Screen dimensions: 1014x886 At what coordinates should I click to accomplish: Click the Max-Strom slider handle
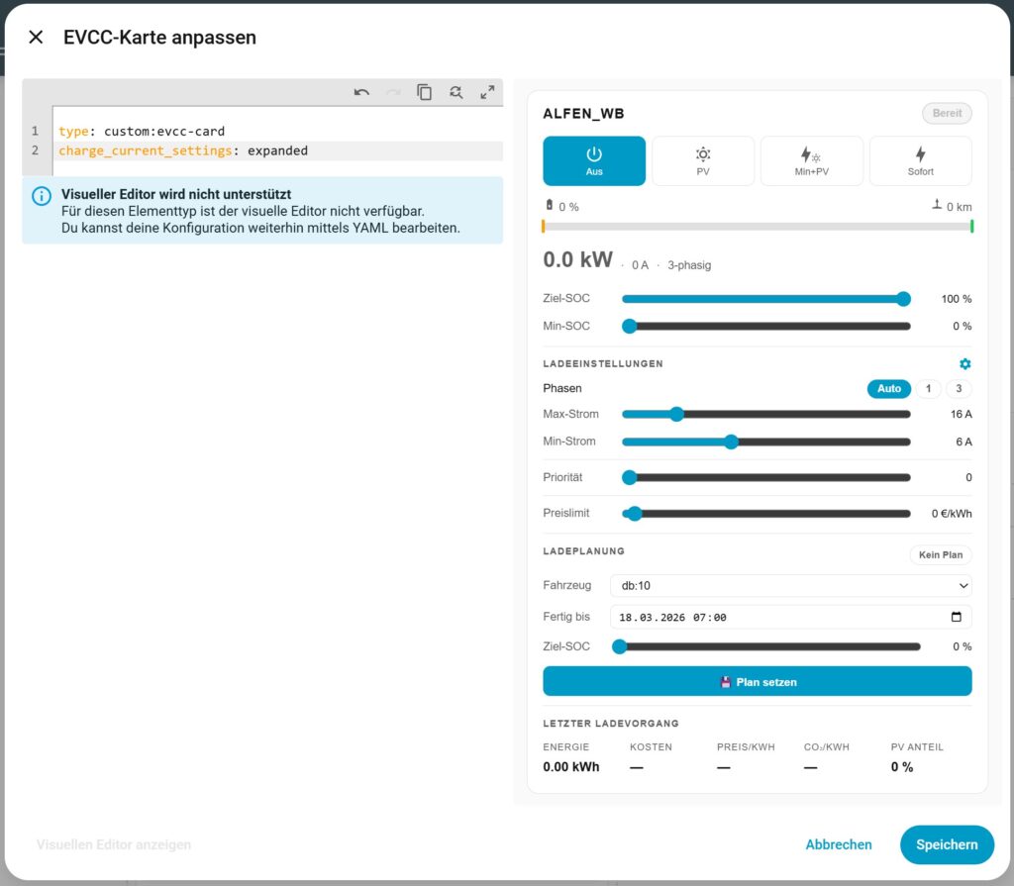(x=676, y=414)
